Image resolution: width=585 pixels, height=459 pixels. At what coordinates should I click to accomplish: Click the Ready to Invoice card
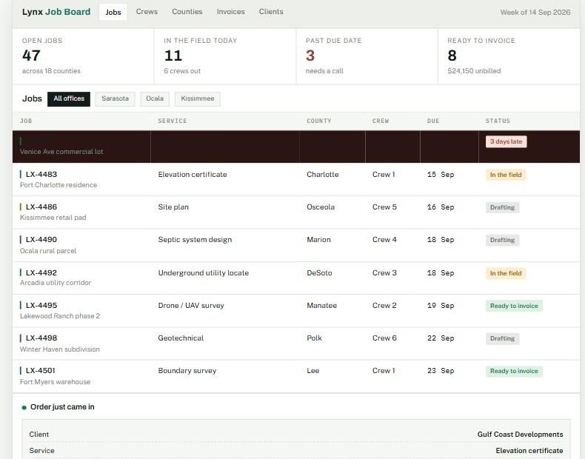[x=509, y=56]
